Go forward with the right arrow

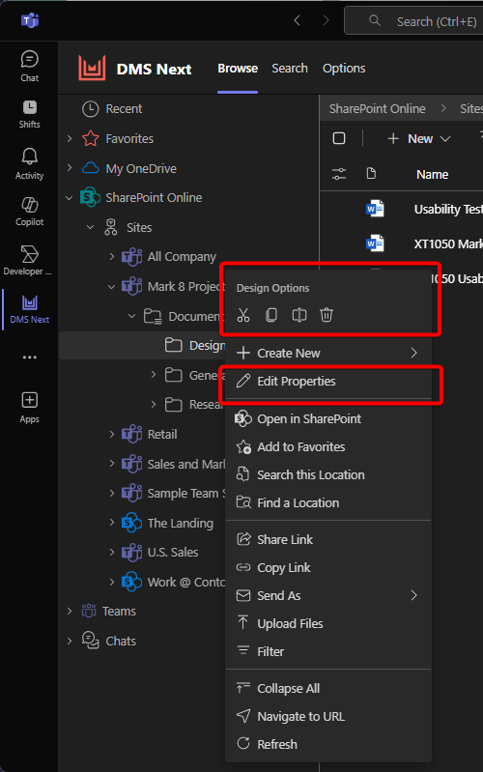point(326,20)
